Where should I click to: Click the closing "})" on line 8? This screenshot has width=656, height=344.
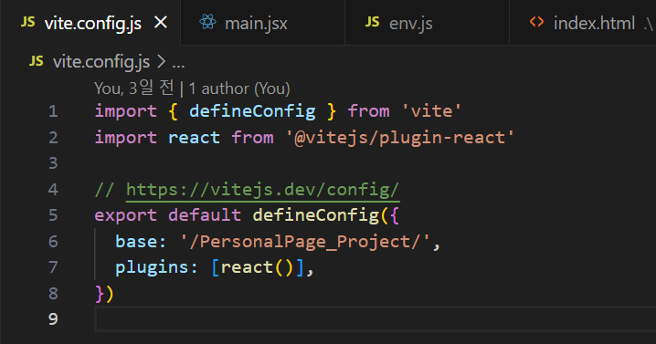pyautogui.click(x=104, y=294)
